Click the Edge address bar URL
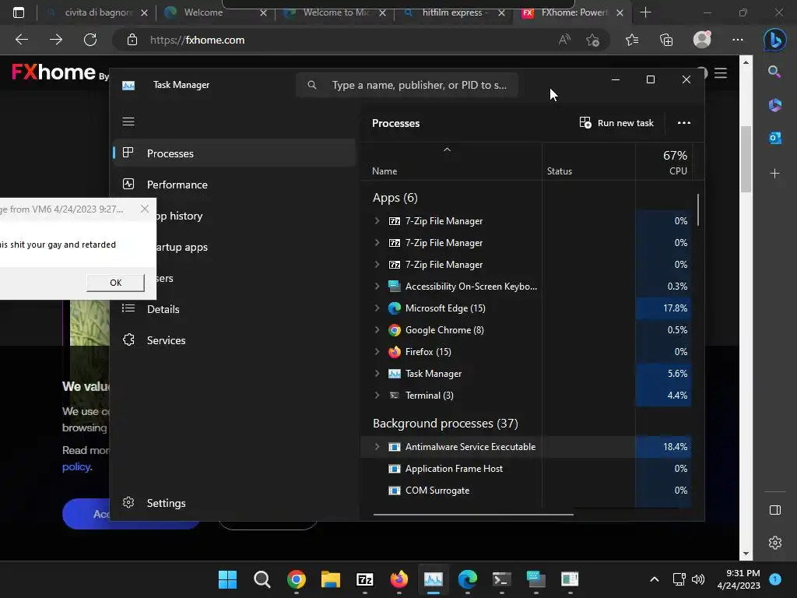This screenshot has height=598, width=797. coord(197,40)
